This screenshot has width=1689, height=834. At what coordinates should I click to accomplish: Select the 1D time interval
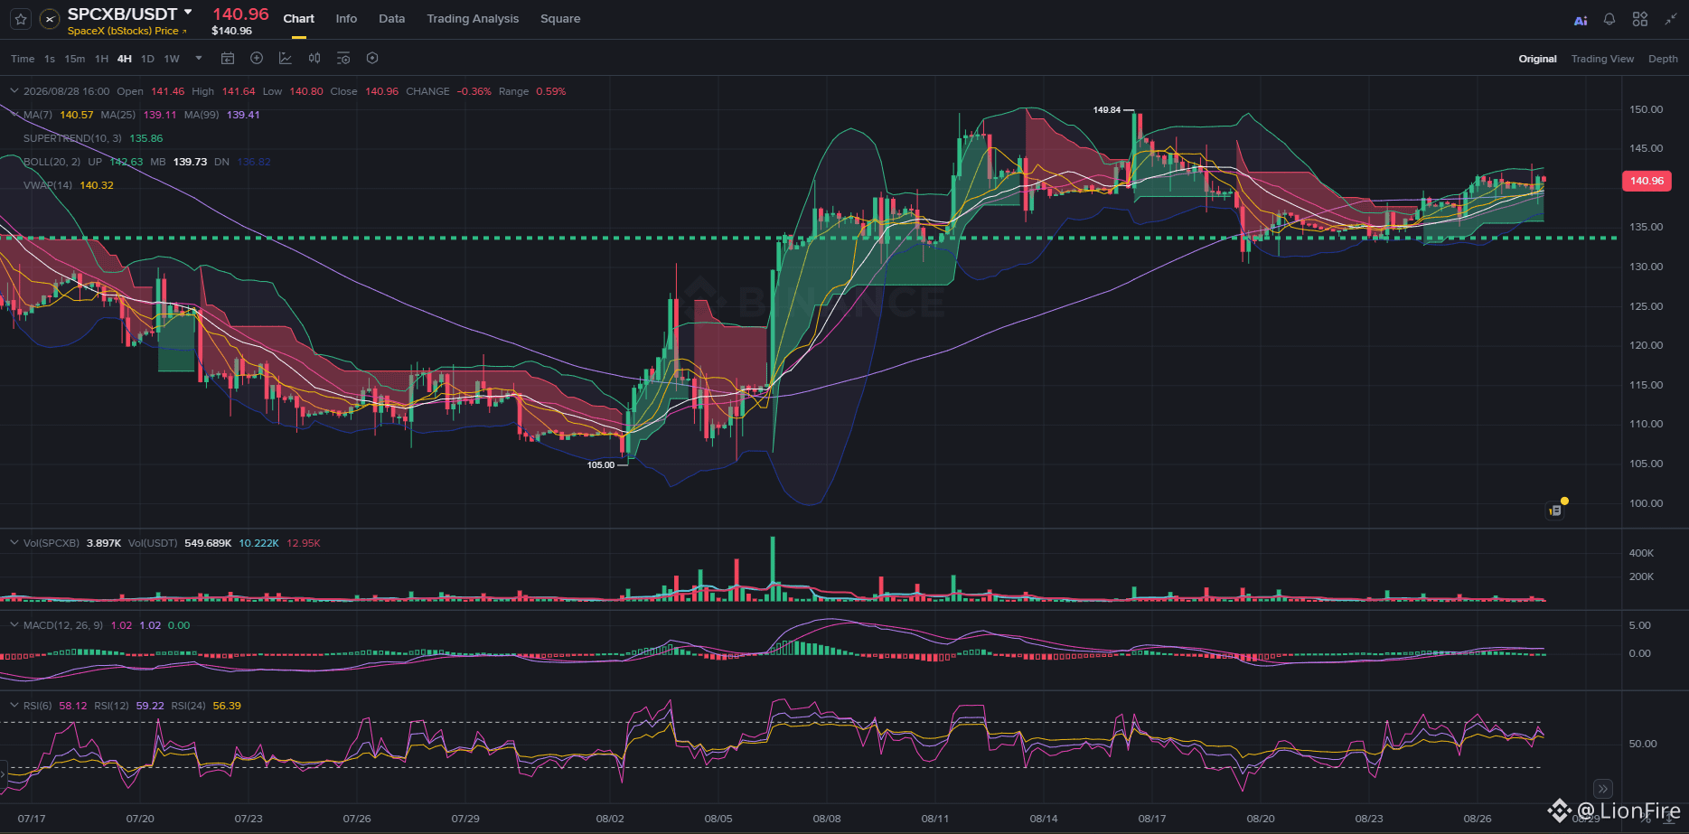147,59
